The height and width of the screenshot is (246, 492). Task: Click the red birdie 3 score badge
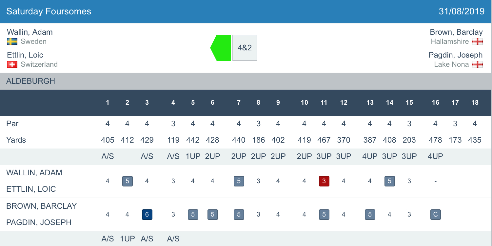click(x=324, y=181)
